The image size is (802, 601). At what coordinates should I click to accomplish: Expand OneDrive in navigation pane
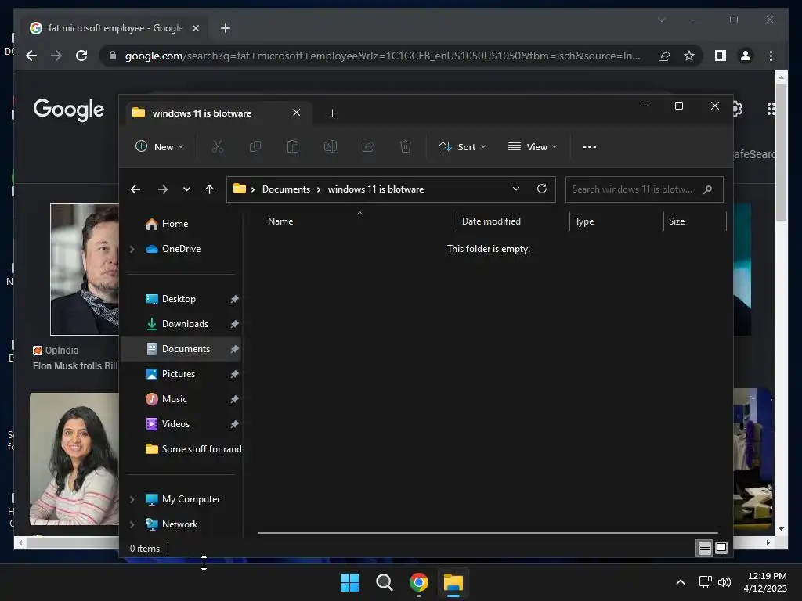(132, 249)
